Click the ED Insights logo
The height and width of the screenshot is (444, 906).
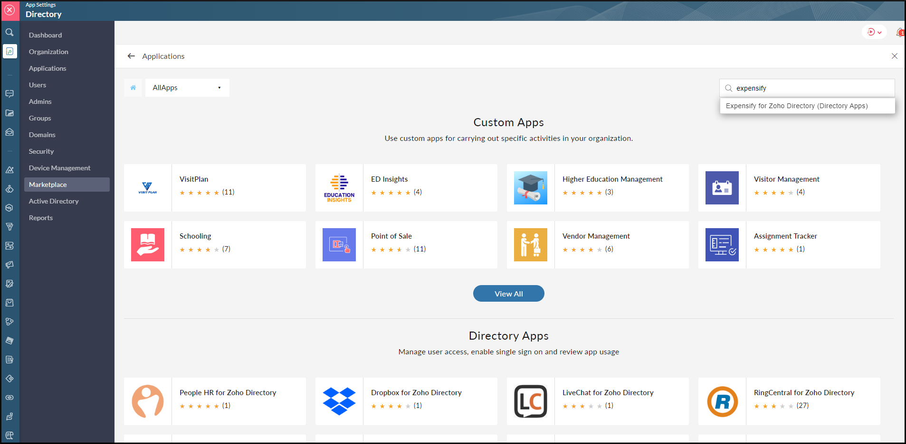[x=339, y=188]
